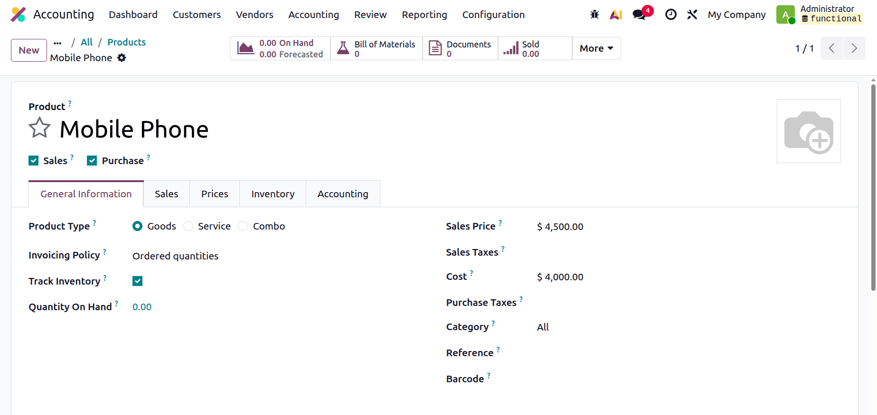Click the help tooltip beside Product label
The width and height of the screenshot is (877, 415).
(70, 103)
